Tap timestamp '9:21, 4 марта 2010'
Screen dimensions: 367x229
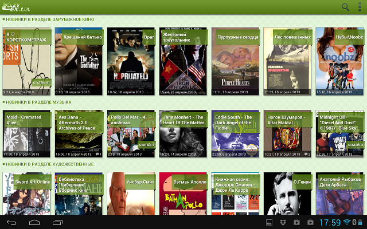click(18, 92)
